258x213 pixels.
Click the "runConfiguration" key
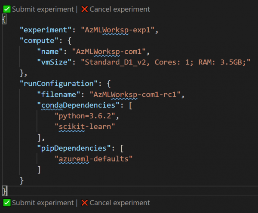click(57, 83)
